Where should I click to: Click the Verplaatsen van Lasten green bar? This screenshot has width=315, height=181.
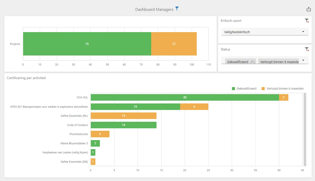point(93,153)
